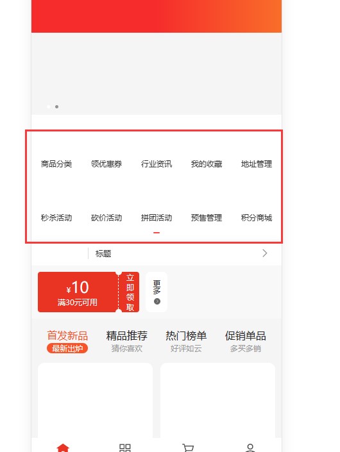The width and height of the screenshot is (340, 452).
Task: Open 砍价活动 entry
Action: (106, 217)
